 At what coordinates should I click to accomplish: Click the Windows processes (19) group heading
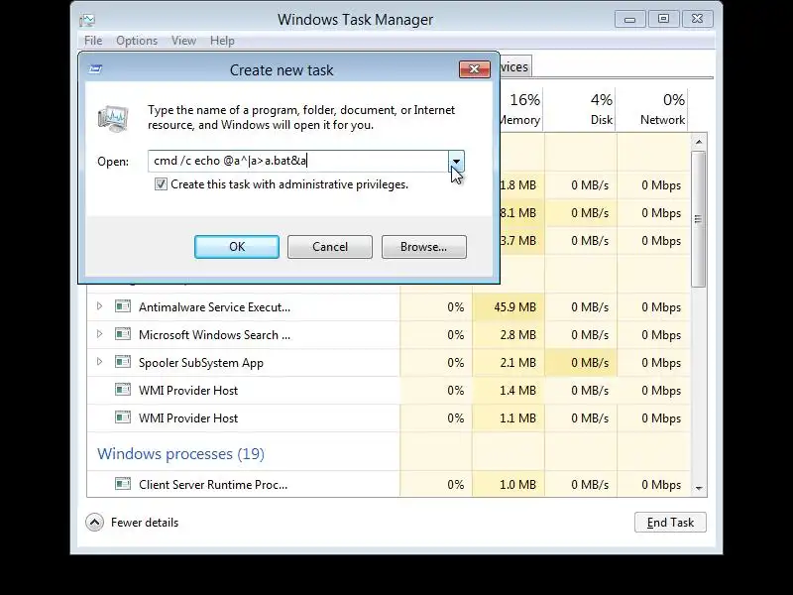180,454
